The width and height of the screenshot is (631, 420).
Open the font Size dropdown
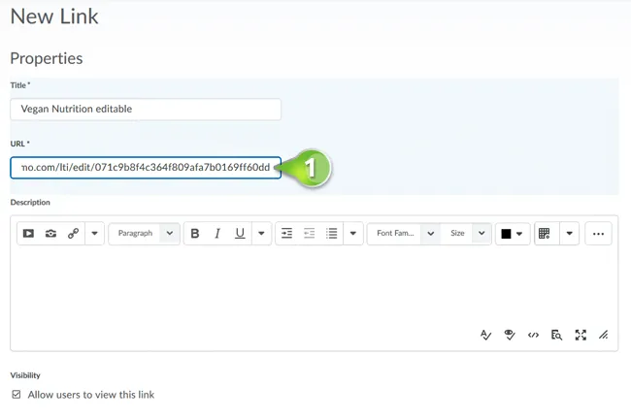(x=466, y=233)
